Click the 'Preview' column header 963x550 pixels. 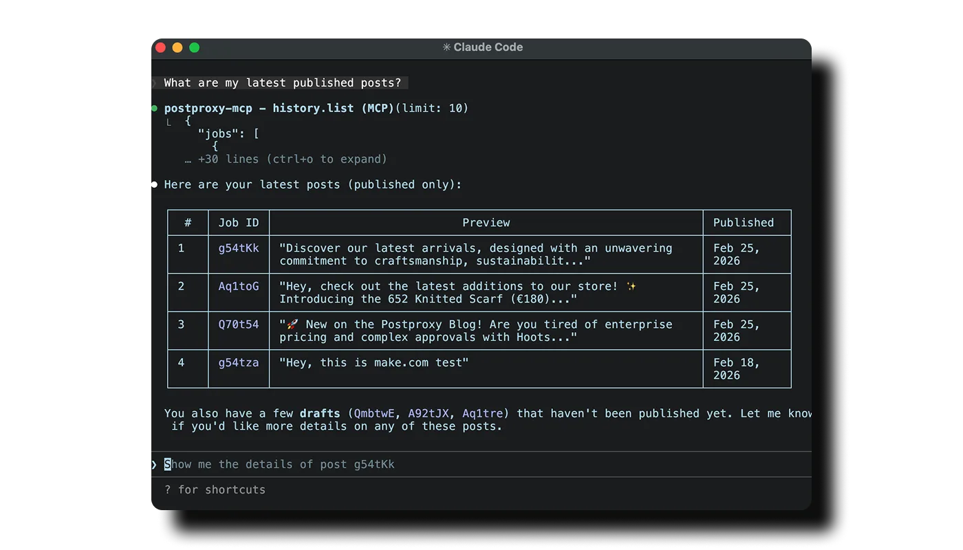tap(486, 223)
